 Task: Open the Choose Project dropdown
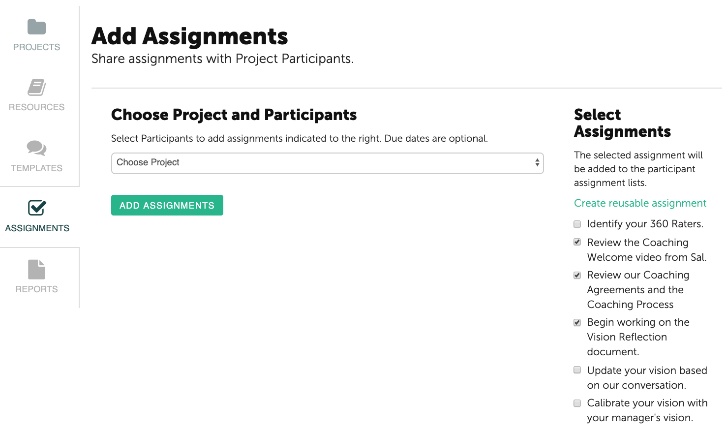coord(328,163)
